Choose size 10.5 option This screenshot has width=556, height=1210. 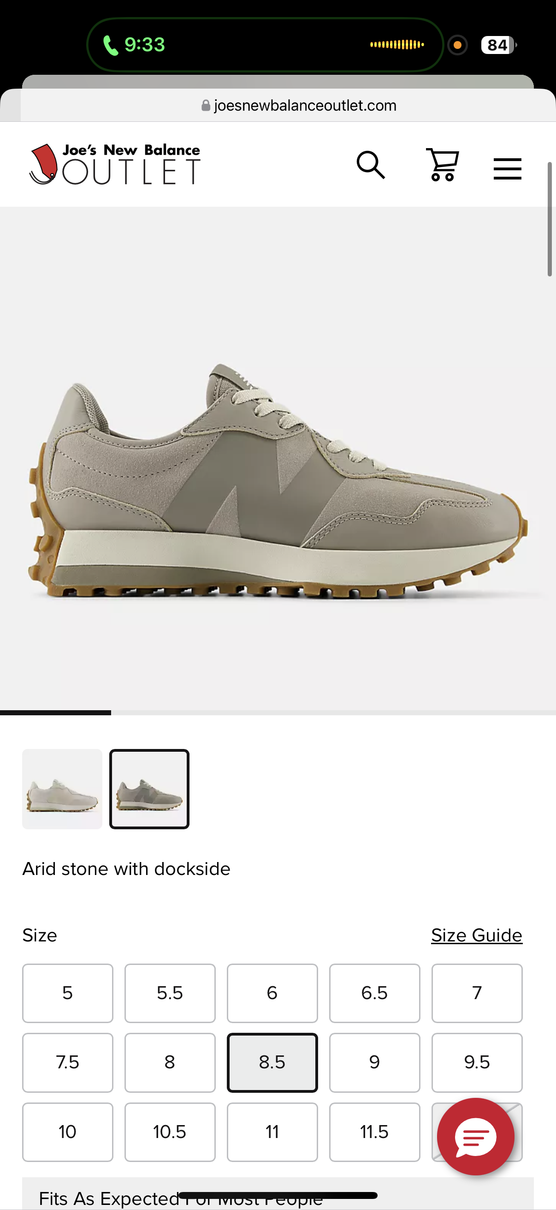[x=170, y=1132]
